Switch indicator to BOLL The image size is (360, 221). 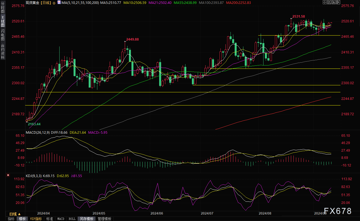72,219
